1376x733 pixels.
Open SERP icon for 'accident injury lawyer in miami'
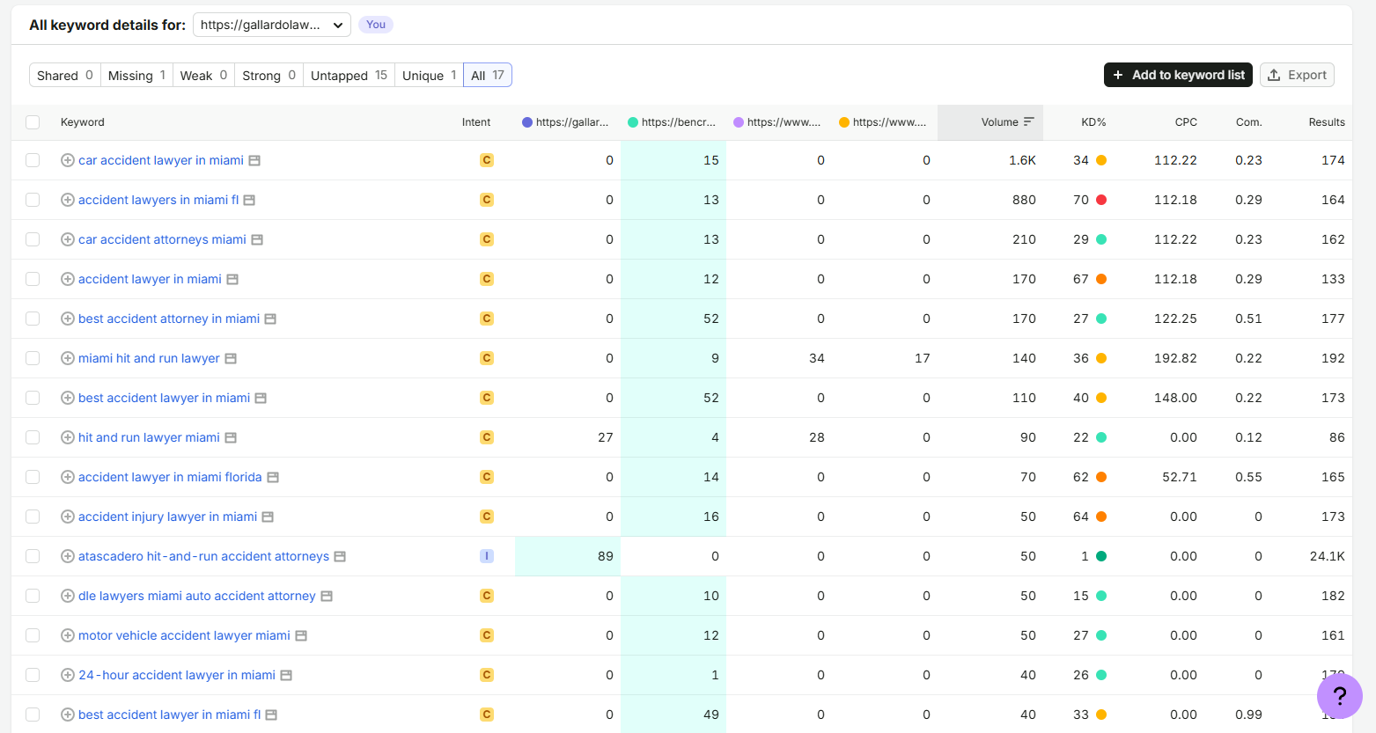tap(268, 517)
